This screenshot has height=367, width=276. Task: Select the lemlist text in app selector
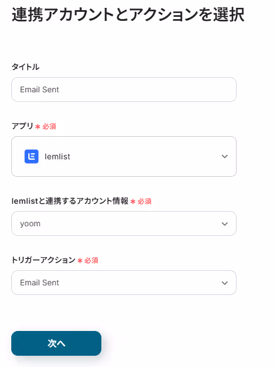tap(57, 156)
